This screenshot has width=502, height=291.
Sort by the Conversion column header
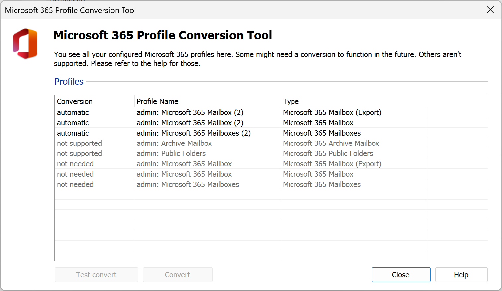pos(75,101)
